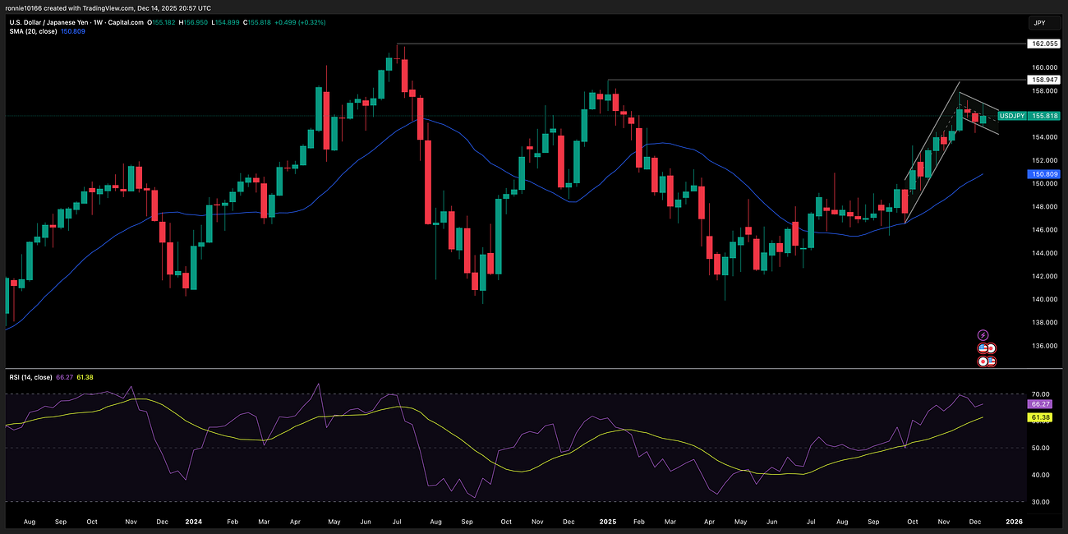
Task: Click the blue 150.809 SMA price label
Action: 1043,173
